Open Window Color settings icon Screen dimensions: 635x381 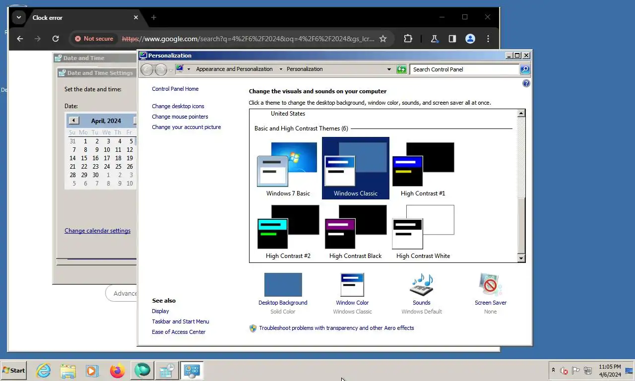(352, 285)
